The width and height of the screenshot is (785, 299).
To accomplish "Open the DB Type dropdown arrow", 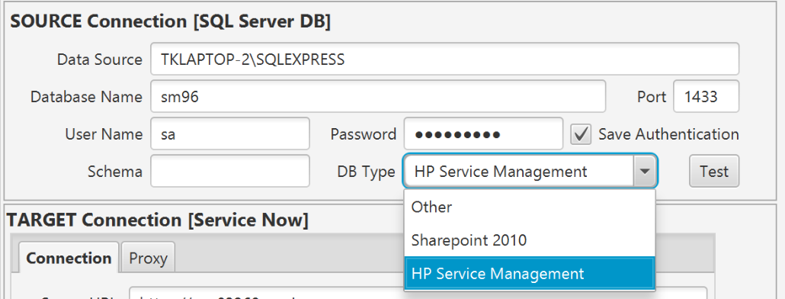I will tap(645, 172).
